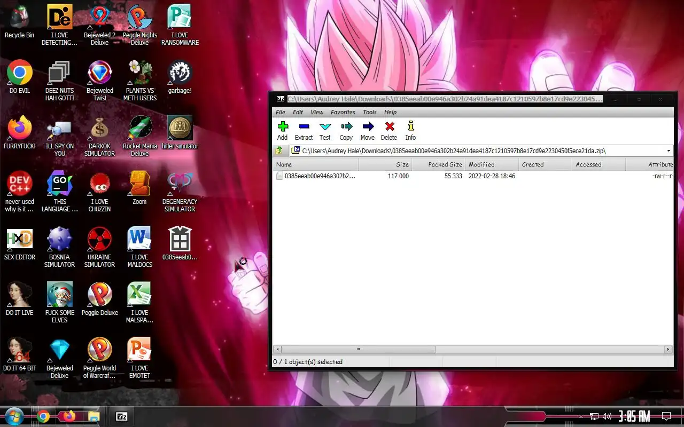The width and height of the screenshot is (684, 427).
Task: Select file 0385eeab00e946a302b2 in the archive list
Action: click(315, 176)
